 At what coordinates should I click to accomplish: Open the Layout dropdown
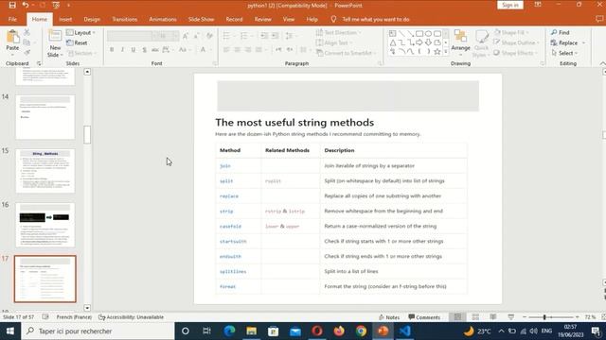click(80, 33)
